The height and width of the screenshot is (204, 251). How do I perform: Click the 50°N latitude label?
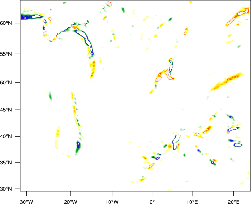(x=6, y=83)
